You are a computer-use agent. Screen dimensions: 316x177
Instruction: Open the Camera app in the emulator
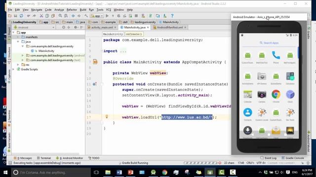tap(262, 96)
